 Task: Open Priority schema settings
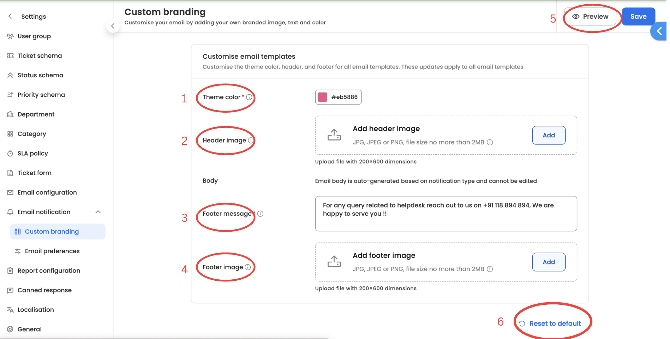41,95
